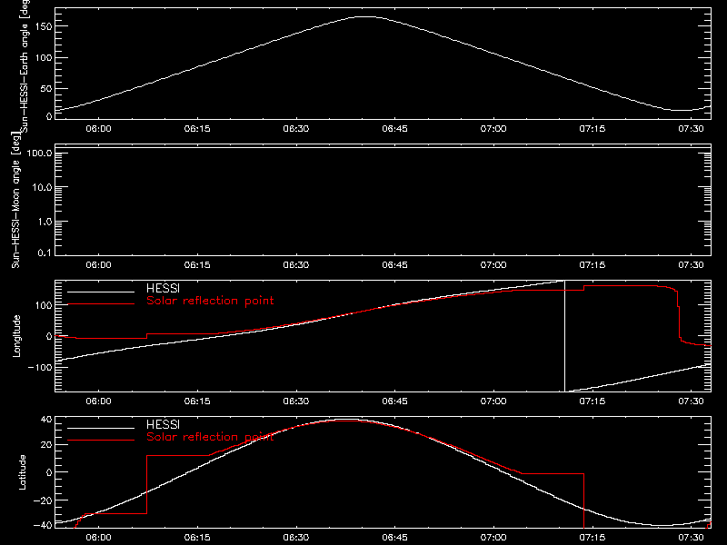The width and height of the screenshot is (727, 545).
Task: Click '40' tick on Latitude axis
Action: tap(46, 420)
